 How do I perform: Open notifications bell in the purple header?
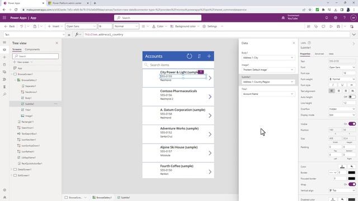tap(327, 18)
